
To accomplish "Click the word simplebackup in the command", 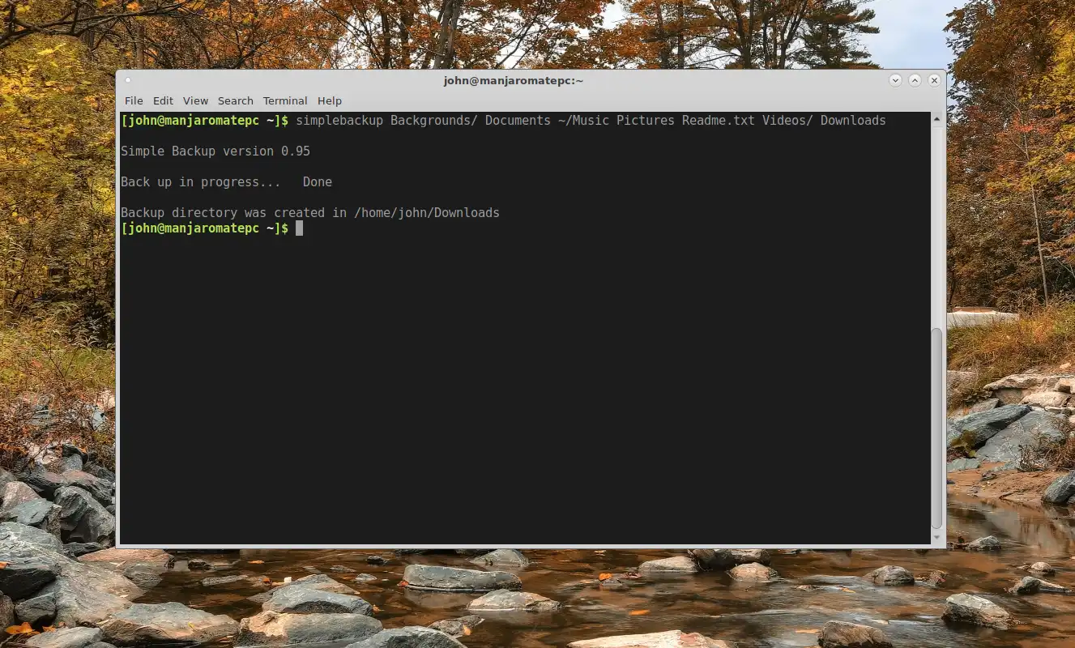I will coord(339,121).
